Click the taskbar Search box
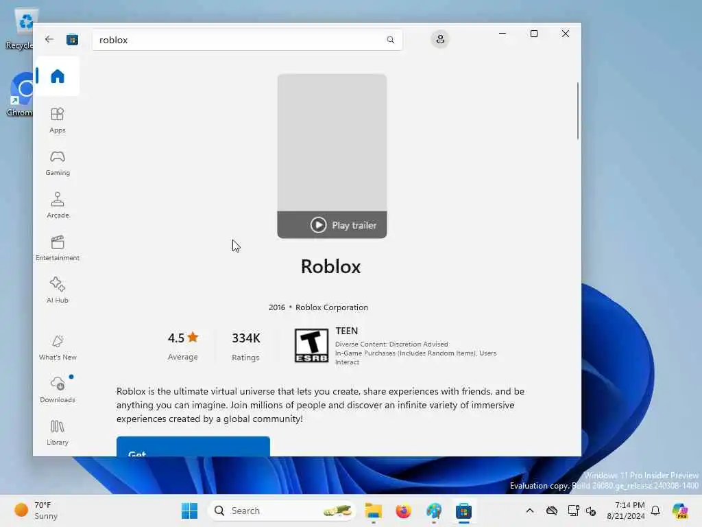The width and height of the screenshot is (702, 527). (x=282, y=511)
